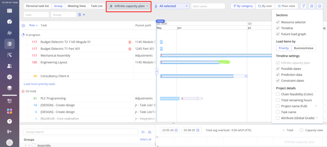Select BusinessValue under Load items by
Viewport: 327px width, 147px height.
point(304,48)
